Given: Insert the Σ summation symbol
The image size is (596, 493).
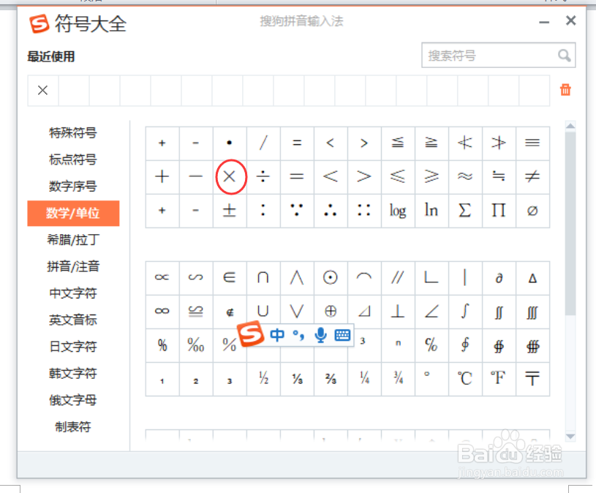Looking at the screenshot, I should click(x=464, y=211).
